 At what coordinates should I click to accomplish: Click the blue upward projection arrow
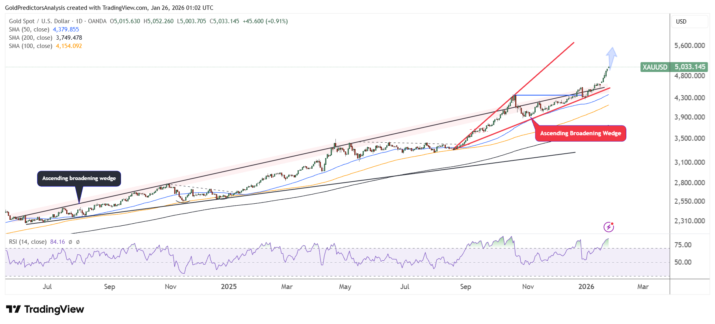[x=611, y=57]
